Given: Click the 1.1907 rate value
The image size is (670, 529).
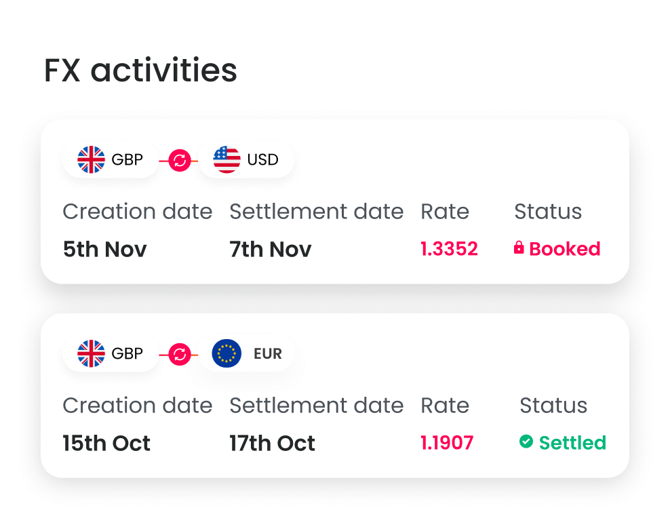Looking at the screenshot, I should click(x=447, y=443).
